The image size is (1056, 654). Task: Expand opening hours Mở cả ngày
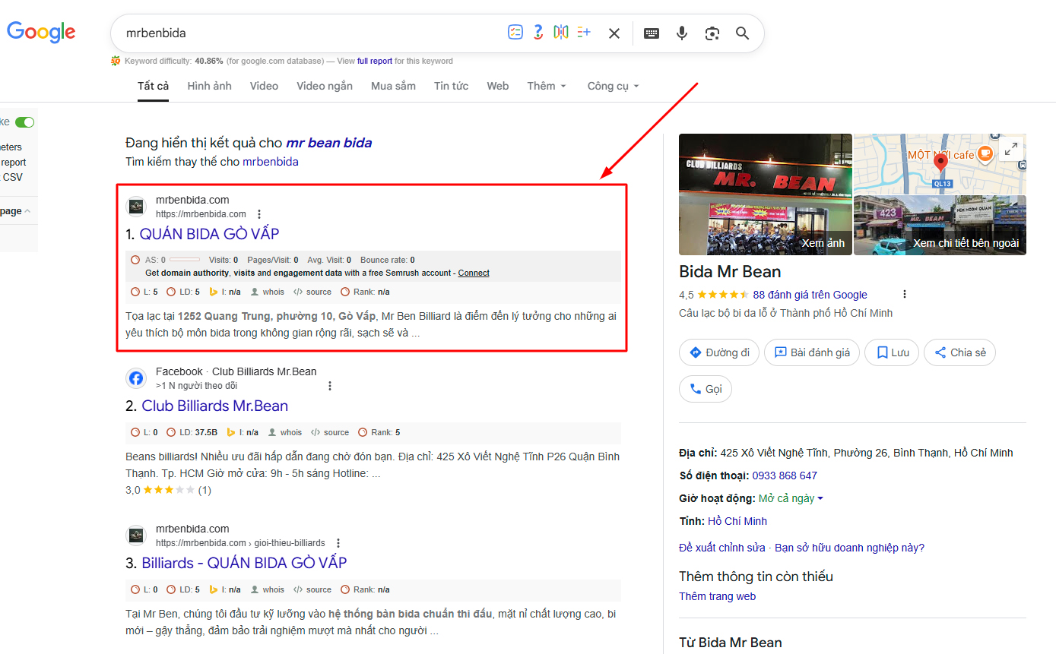tap(791, 498)
